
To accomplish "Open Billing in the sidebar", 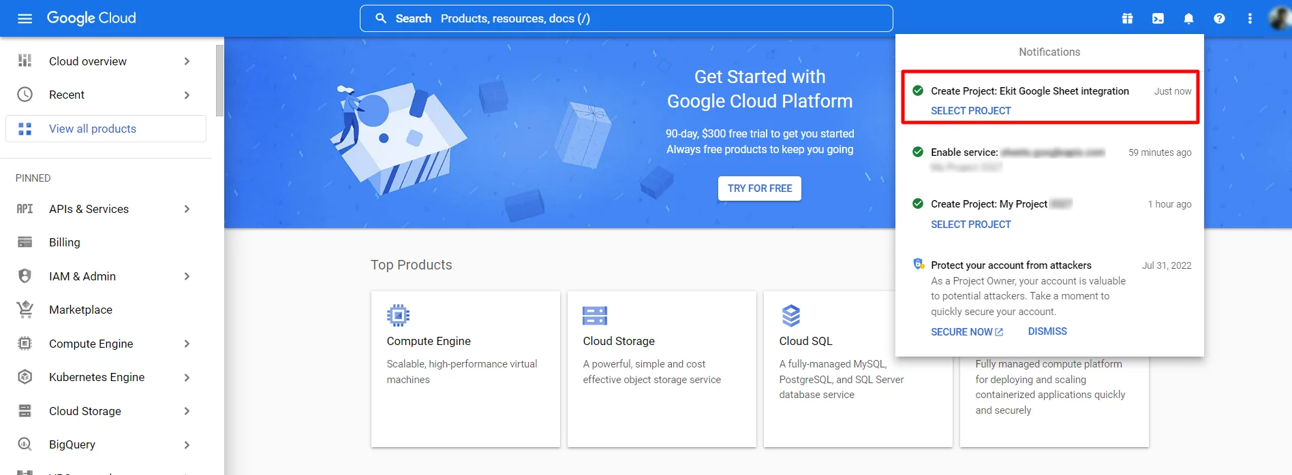I will [65, 242].
